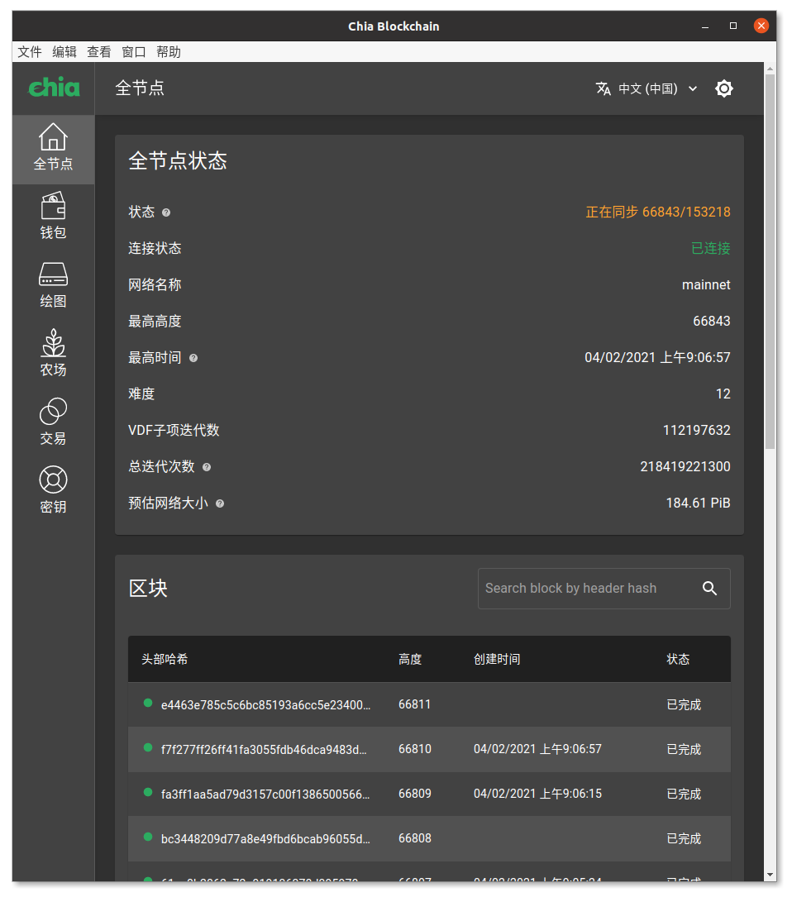Click the 状态 column header in blocks table
Viewport: 792px width, 897px height.
tap(678, 659)
